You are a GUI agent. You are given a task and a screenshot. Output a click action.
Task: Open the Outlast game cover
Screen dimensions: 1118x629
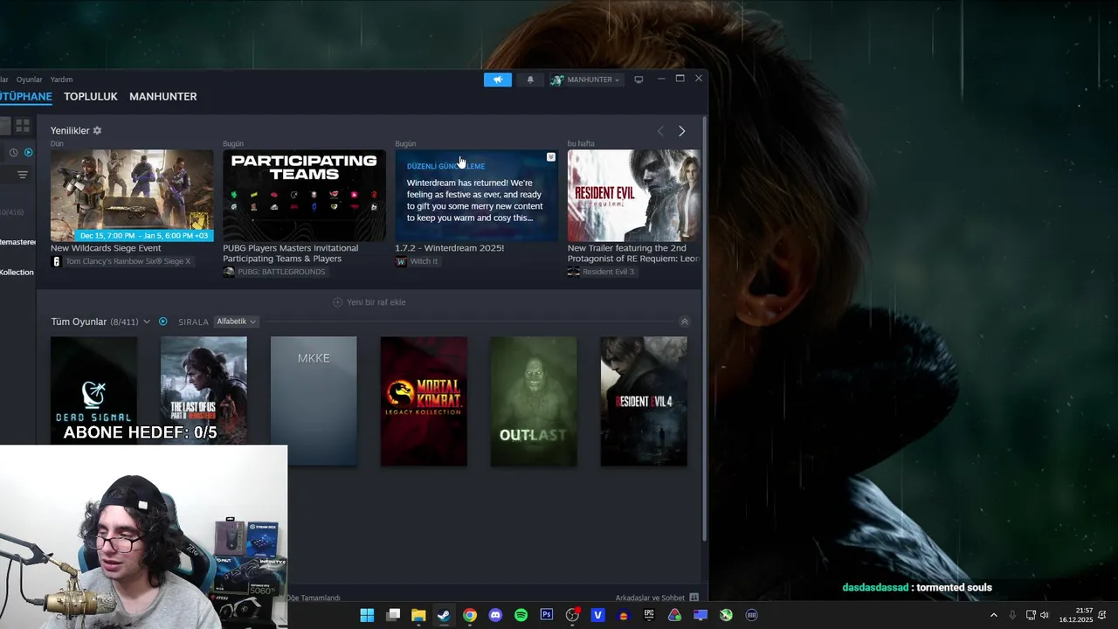click(x=534, y=401)
